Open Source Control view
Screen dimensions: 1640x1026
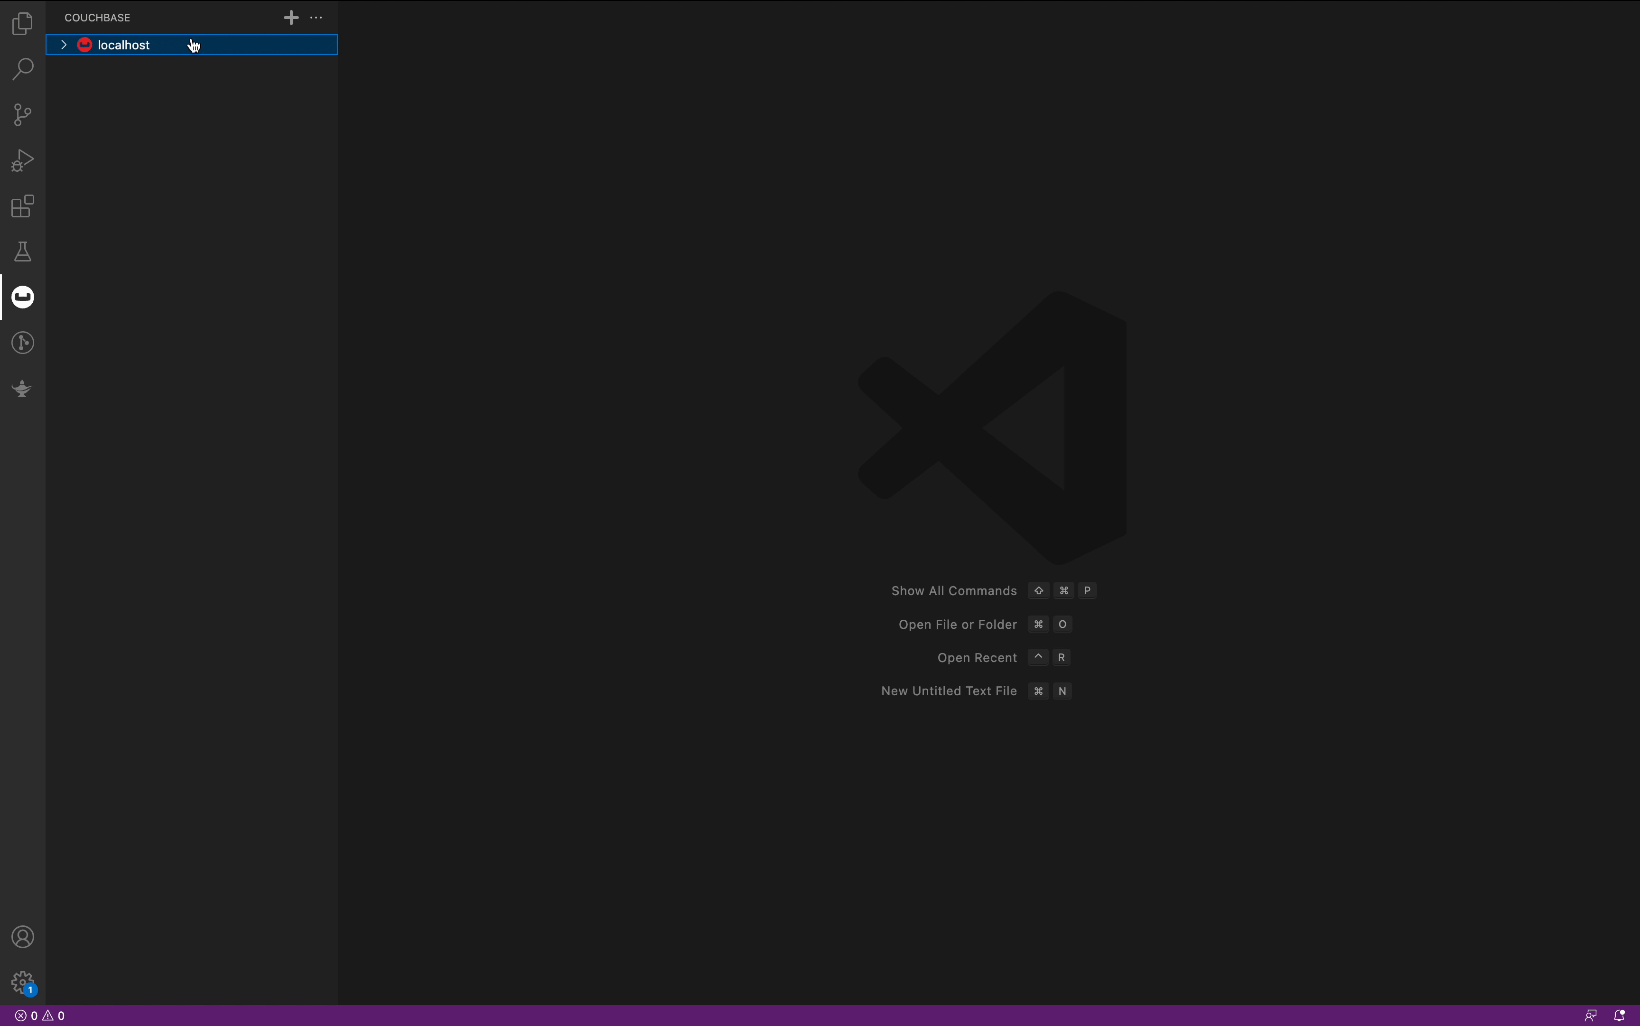coord(22,114)
